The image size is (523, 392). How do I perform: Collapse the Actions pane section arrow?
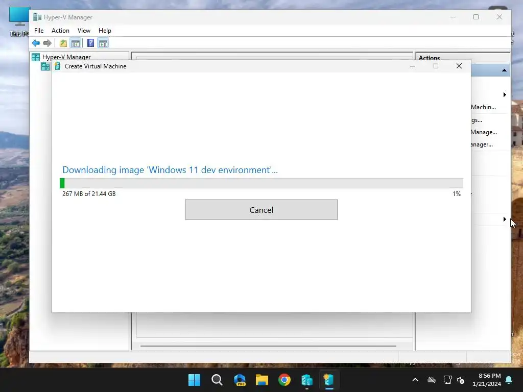point(504,70)
